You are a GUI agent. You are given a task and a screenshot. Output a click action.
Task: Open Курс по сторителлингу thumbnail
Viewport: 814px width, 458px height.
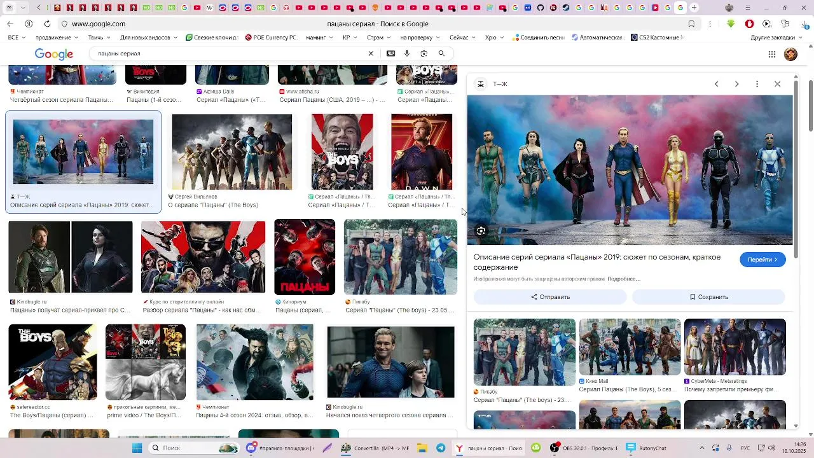point(203,257)
